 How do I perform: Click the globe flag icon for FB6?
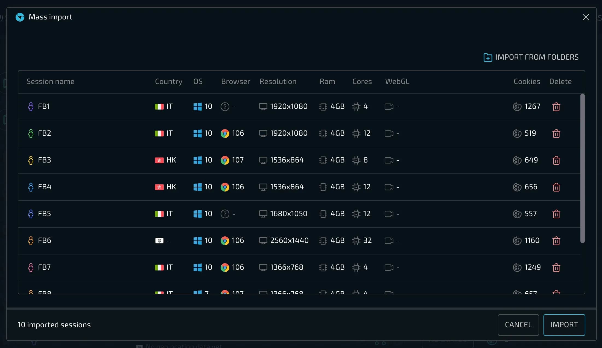(159, 241)
